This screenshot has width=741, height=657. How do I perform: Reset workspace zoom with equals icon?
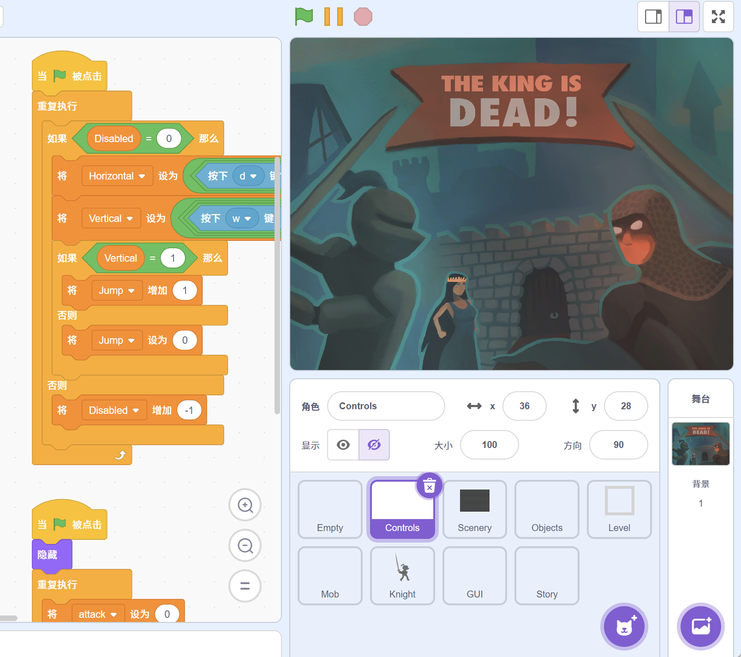tap(245, 586)
